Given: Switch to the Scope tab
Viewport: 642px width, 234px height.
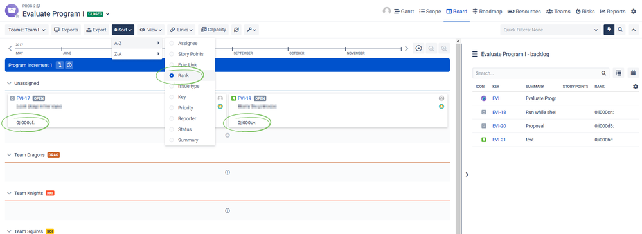Looking at the screenshot, I should [x=430, y=12].
